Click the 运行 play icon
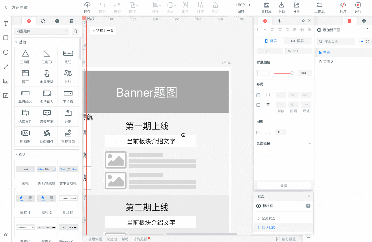 coord(358,5)
